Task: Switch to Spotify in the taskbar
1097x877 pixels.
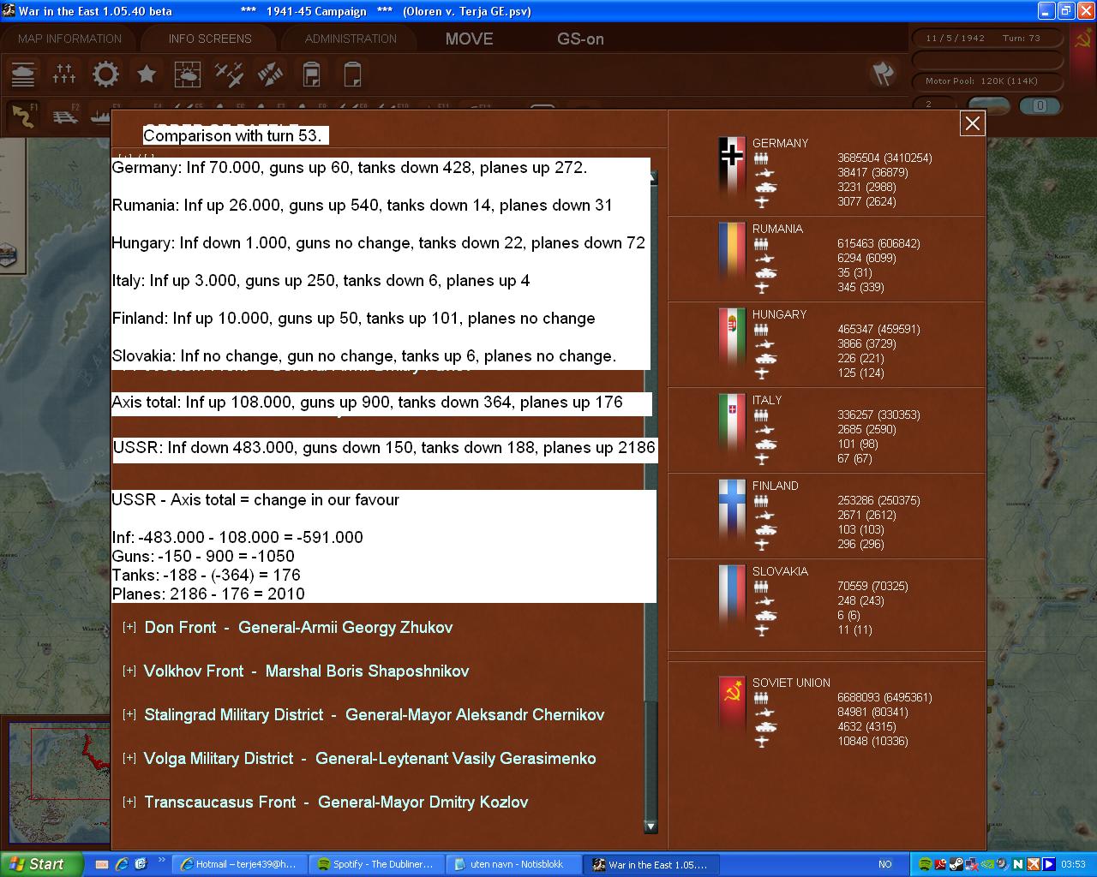Action: click(x=375, y=864)
